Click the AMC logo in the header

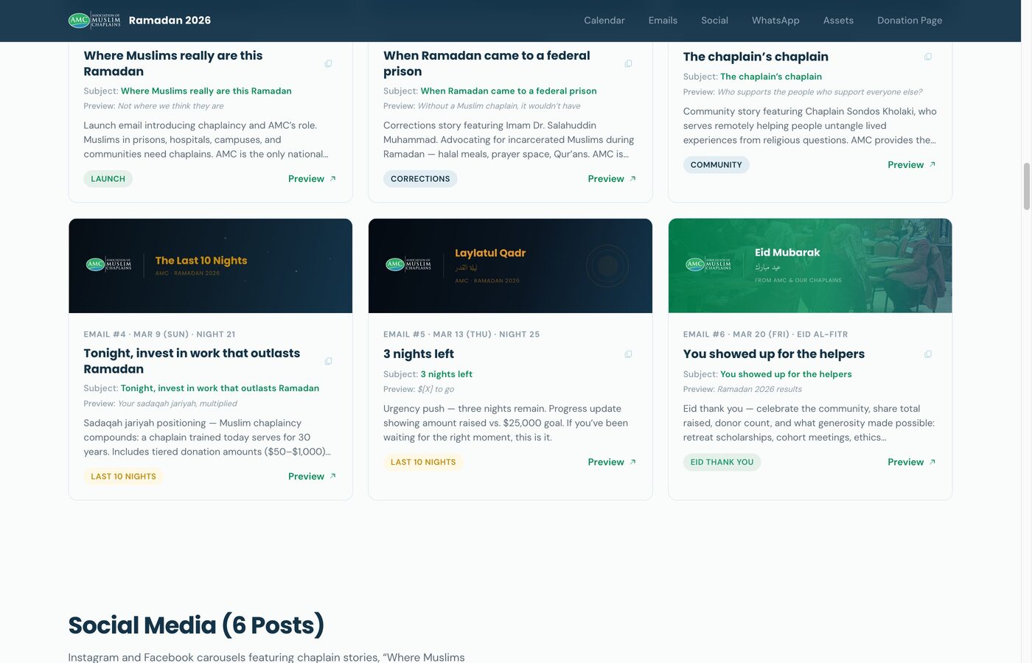pos(94,21)
